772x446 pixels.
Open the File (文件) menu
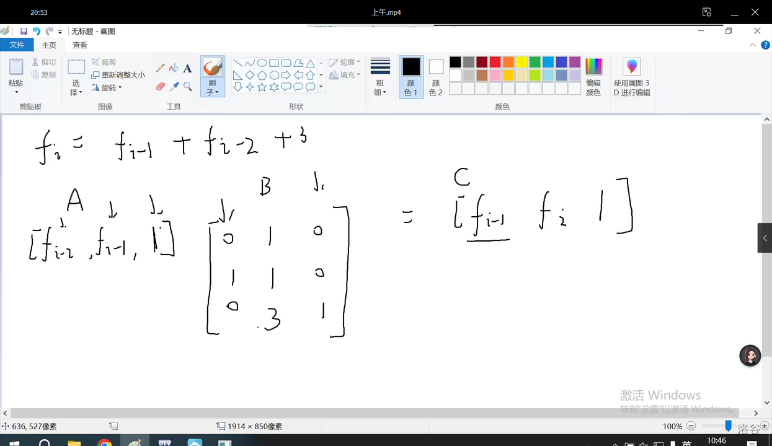click(17, 45)
